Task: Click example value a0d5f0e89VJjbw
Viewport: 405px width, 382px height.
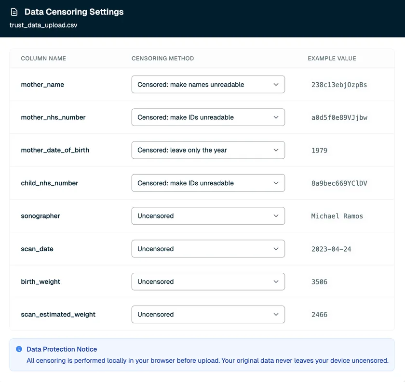Action: tap(339, 117)
